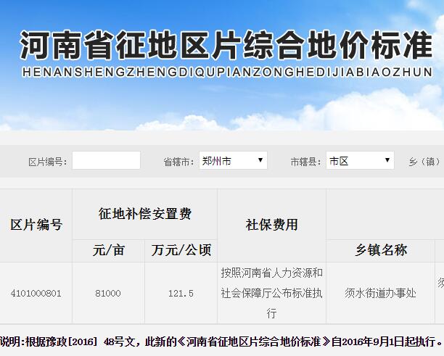Select the 区片编号 table column header
Image resolution: width=444 pixels, height=356 pixels.
(x=36, y=225)
